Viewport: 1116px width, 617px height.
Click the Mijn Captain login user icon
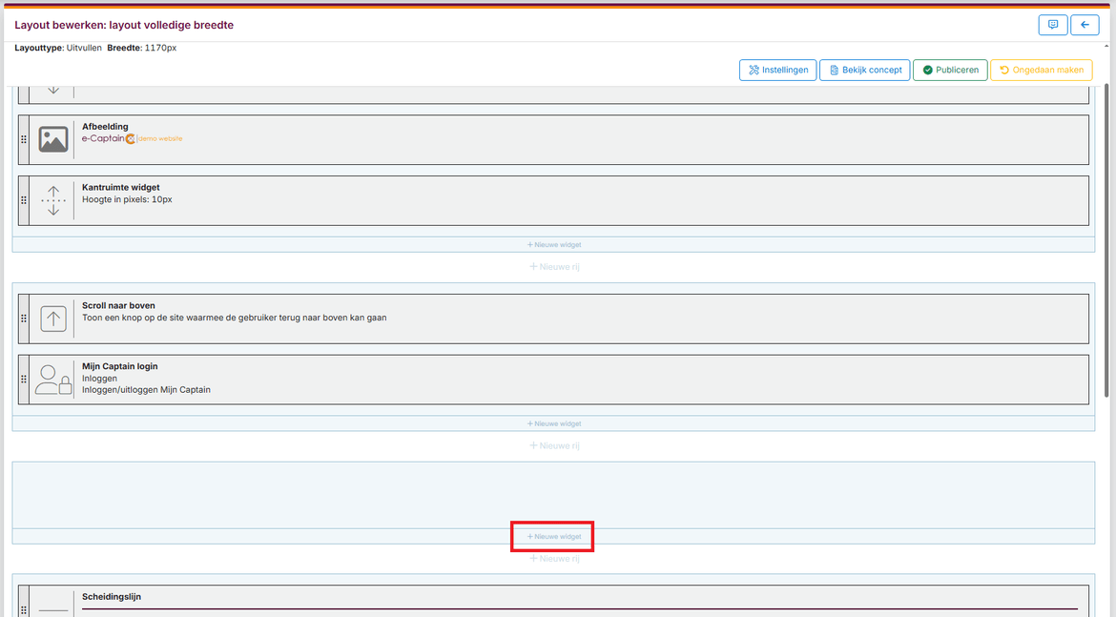tap(53, 380)
